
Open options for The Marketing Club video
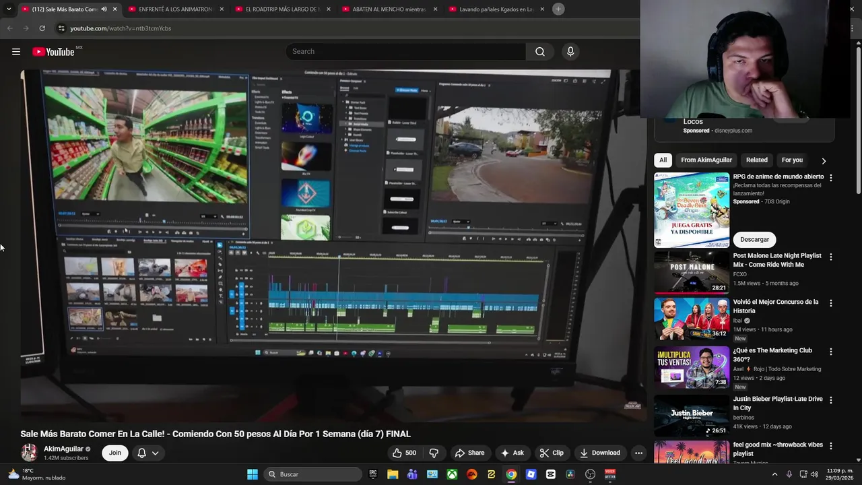tap(830, 352)
